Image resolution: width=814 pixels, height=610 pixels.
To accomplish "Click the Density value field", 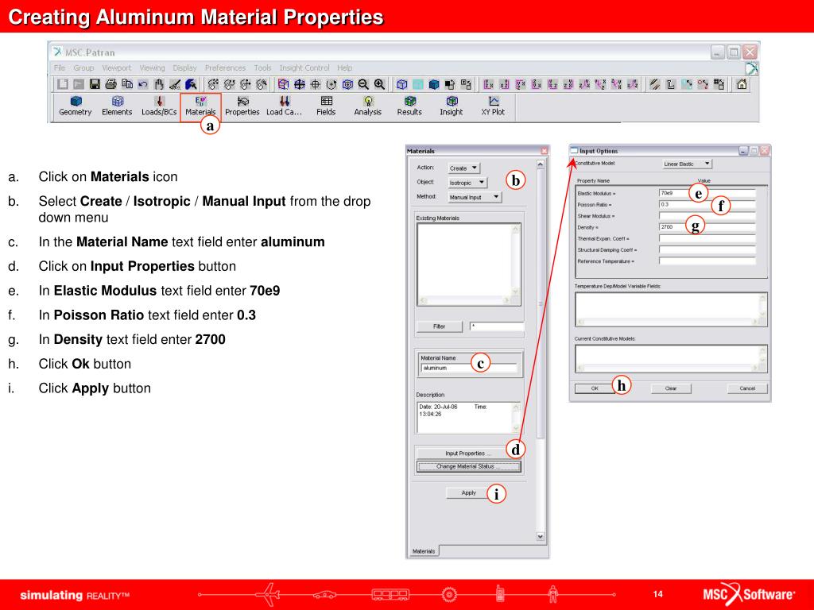I will point(707,227).
